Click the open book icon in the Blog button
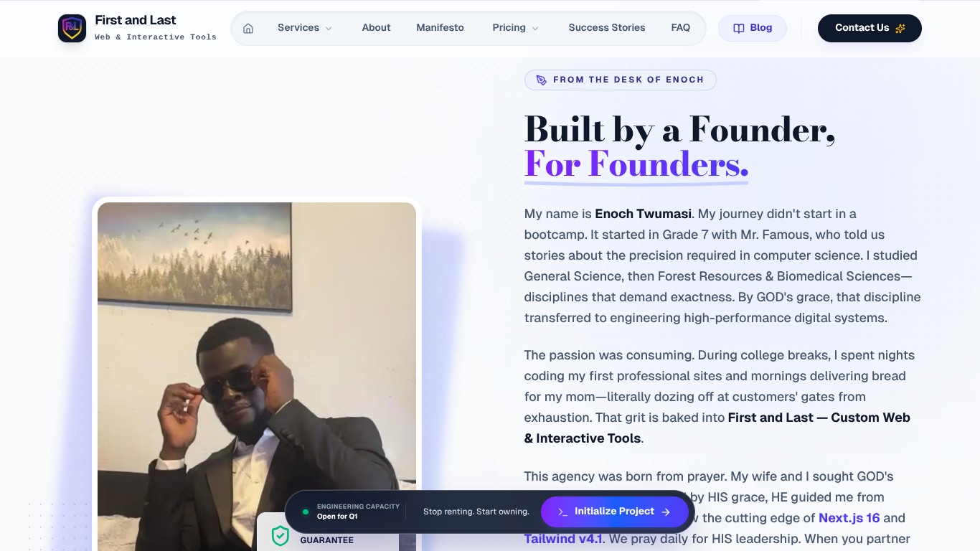The width and height of the screenshot is (980, 551). coord(738,28)
